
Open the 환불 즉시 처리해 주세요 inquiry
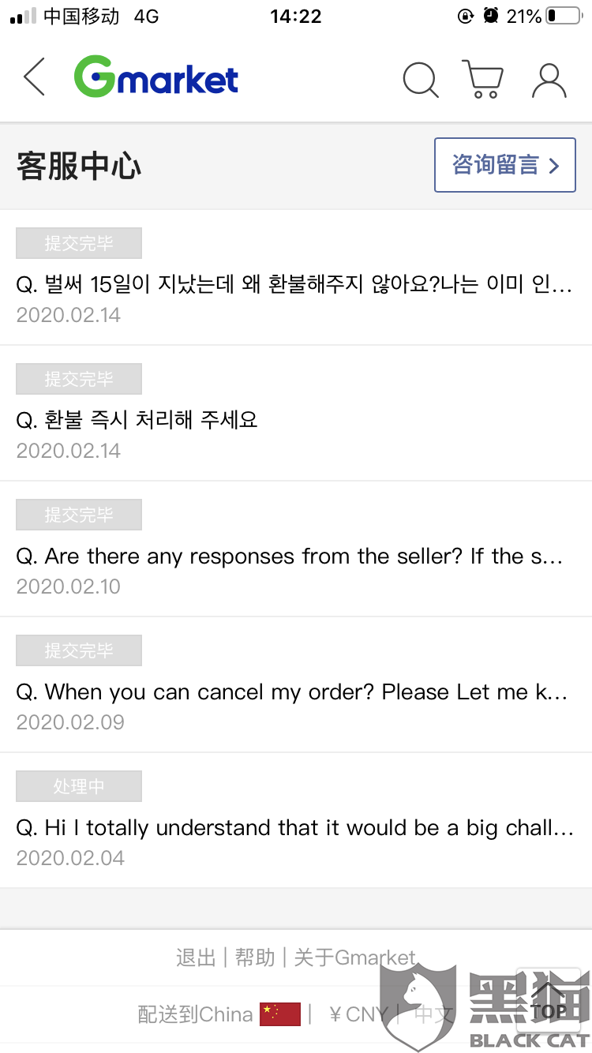[296, 414]
